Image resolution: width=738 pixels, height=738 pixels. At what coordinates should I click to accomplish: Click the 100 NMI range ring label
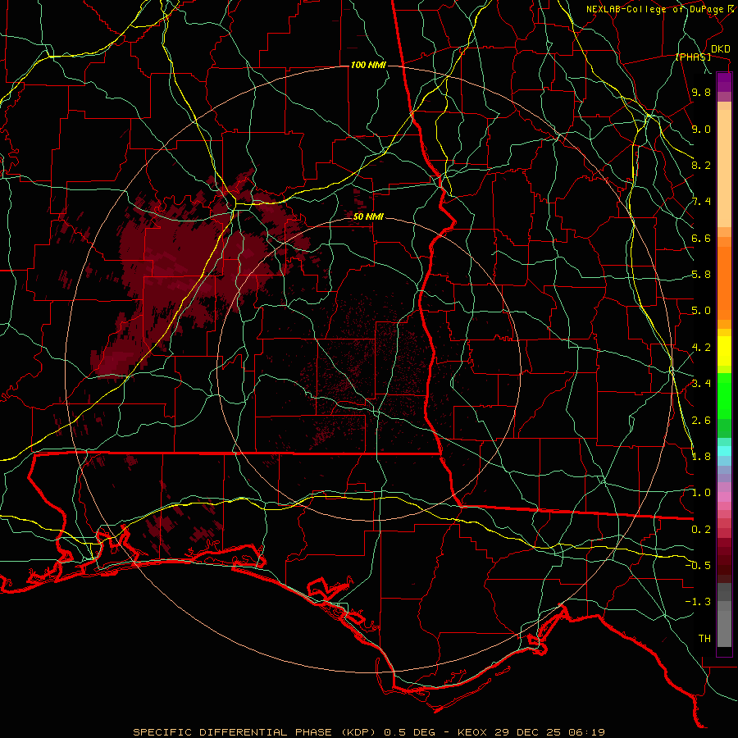368,65
